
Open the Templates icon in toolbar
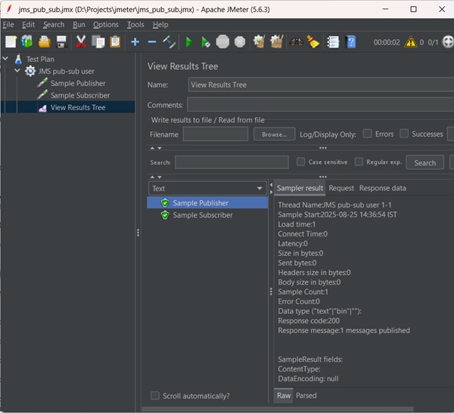tap(27, 42)
